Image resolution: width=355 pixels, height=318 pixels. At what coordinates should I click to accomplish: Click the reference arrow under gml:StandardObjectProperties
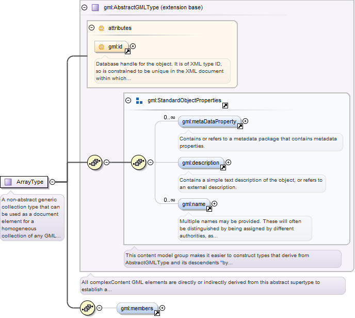click(225, 105)
